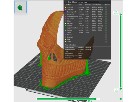Toggle Sparse infill display checkbox
This screenshot has height=102, width=136.
(x=106, y=14)
